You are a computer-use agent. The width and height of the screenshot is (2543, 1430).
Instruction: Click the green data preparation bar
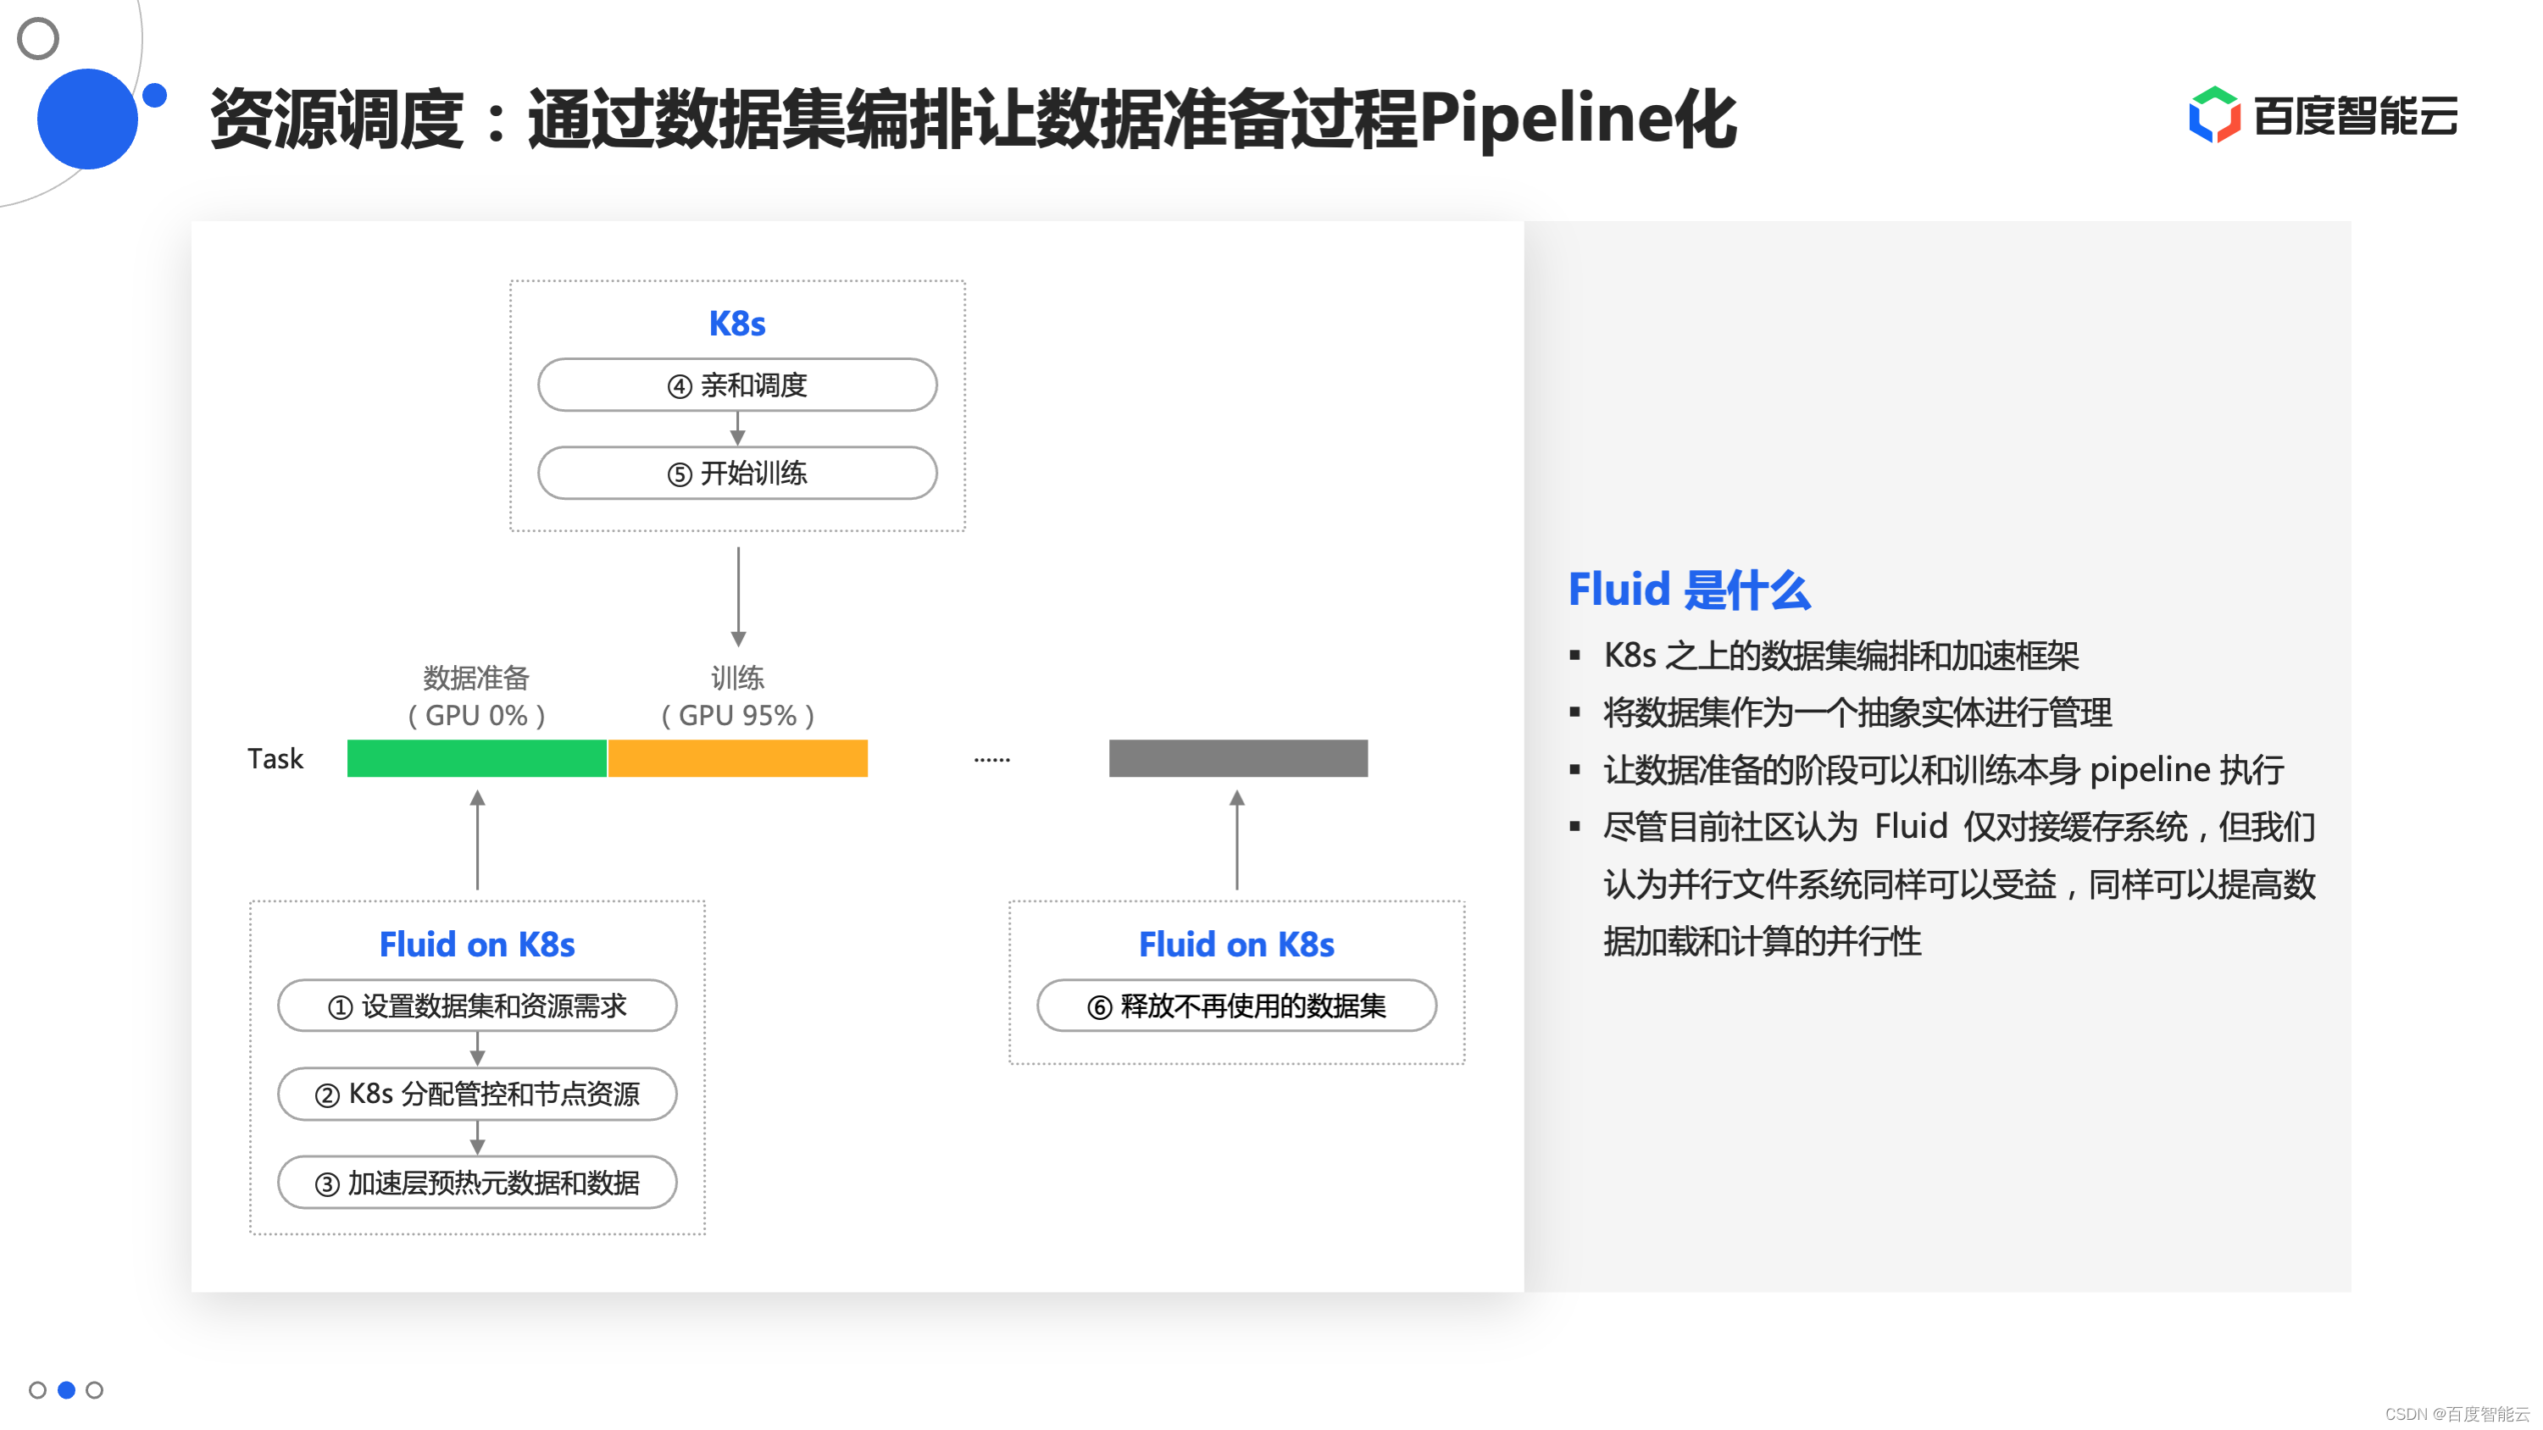point(477,758)
